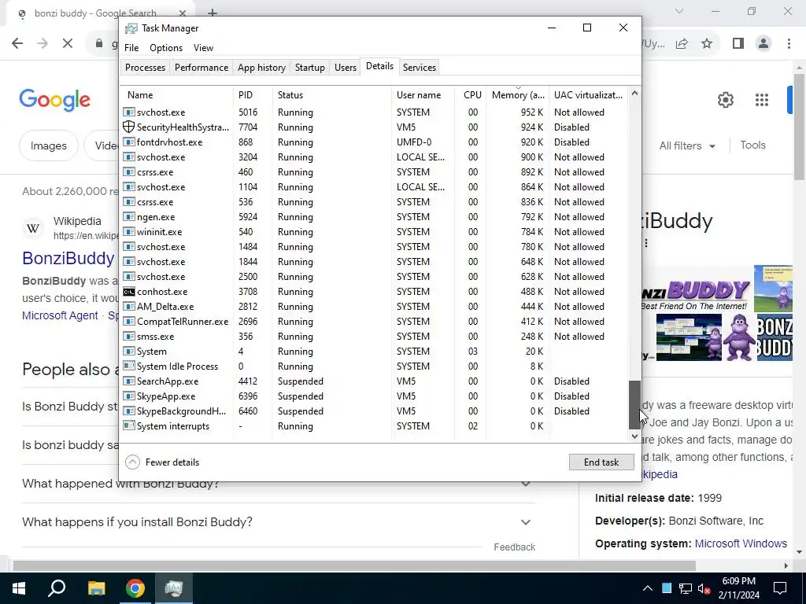Viewport: 806px width, 604px height.
Task: Open Google Tools button
Action: (x=752, y=145)
